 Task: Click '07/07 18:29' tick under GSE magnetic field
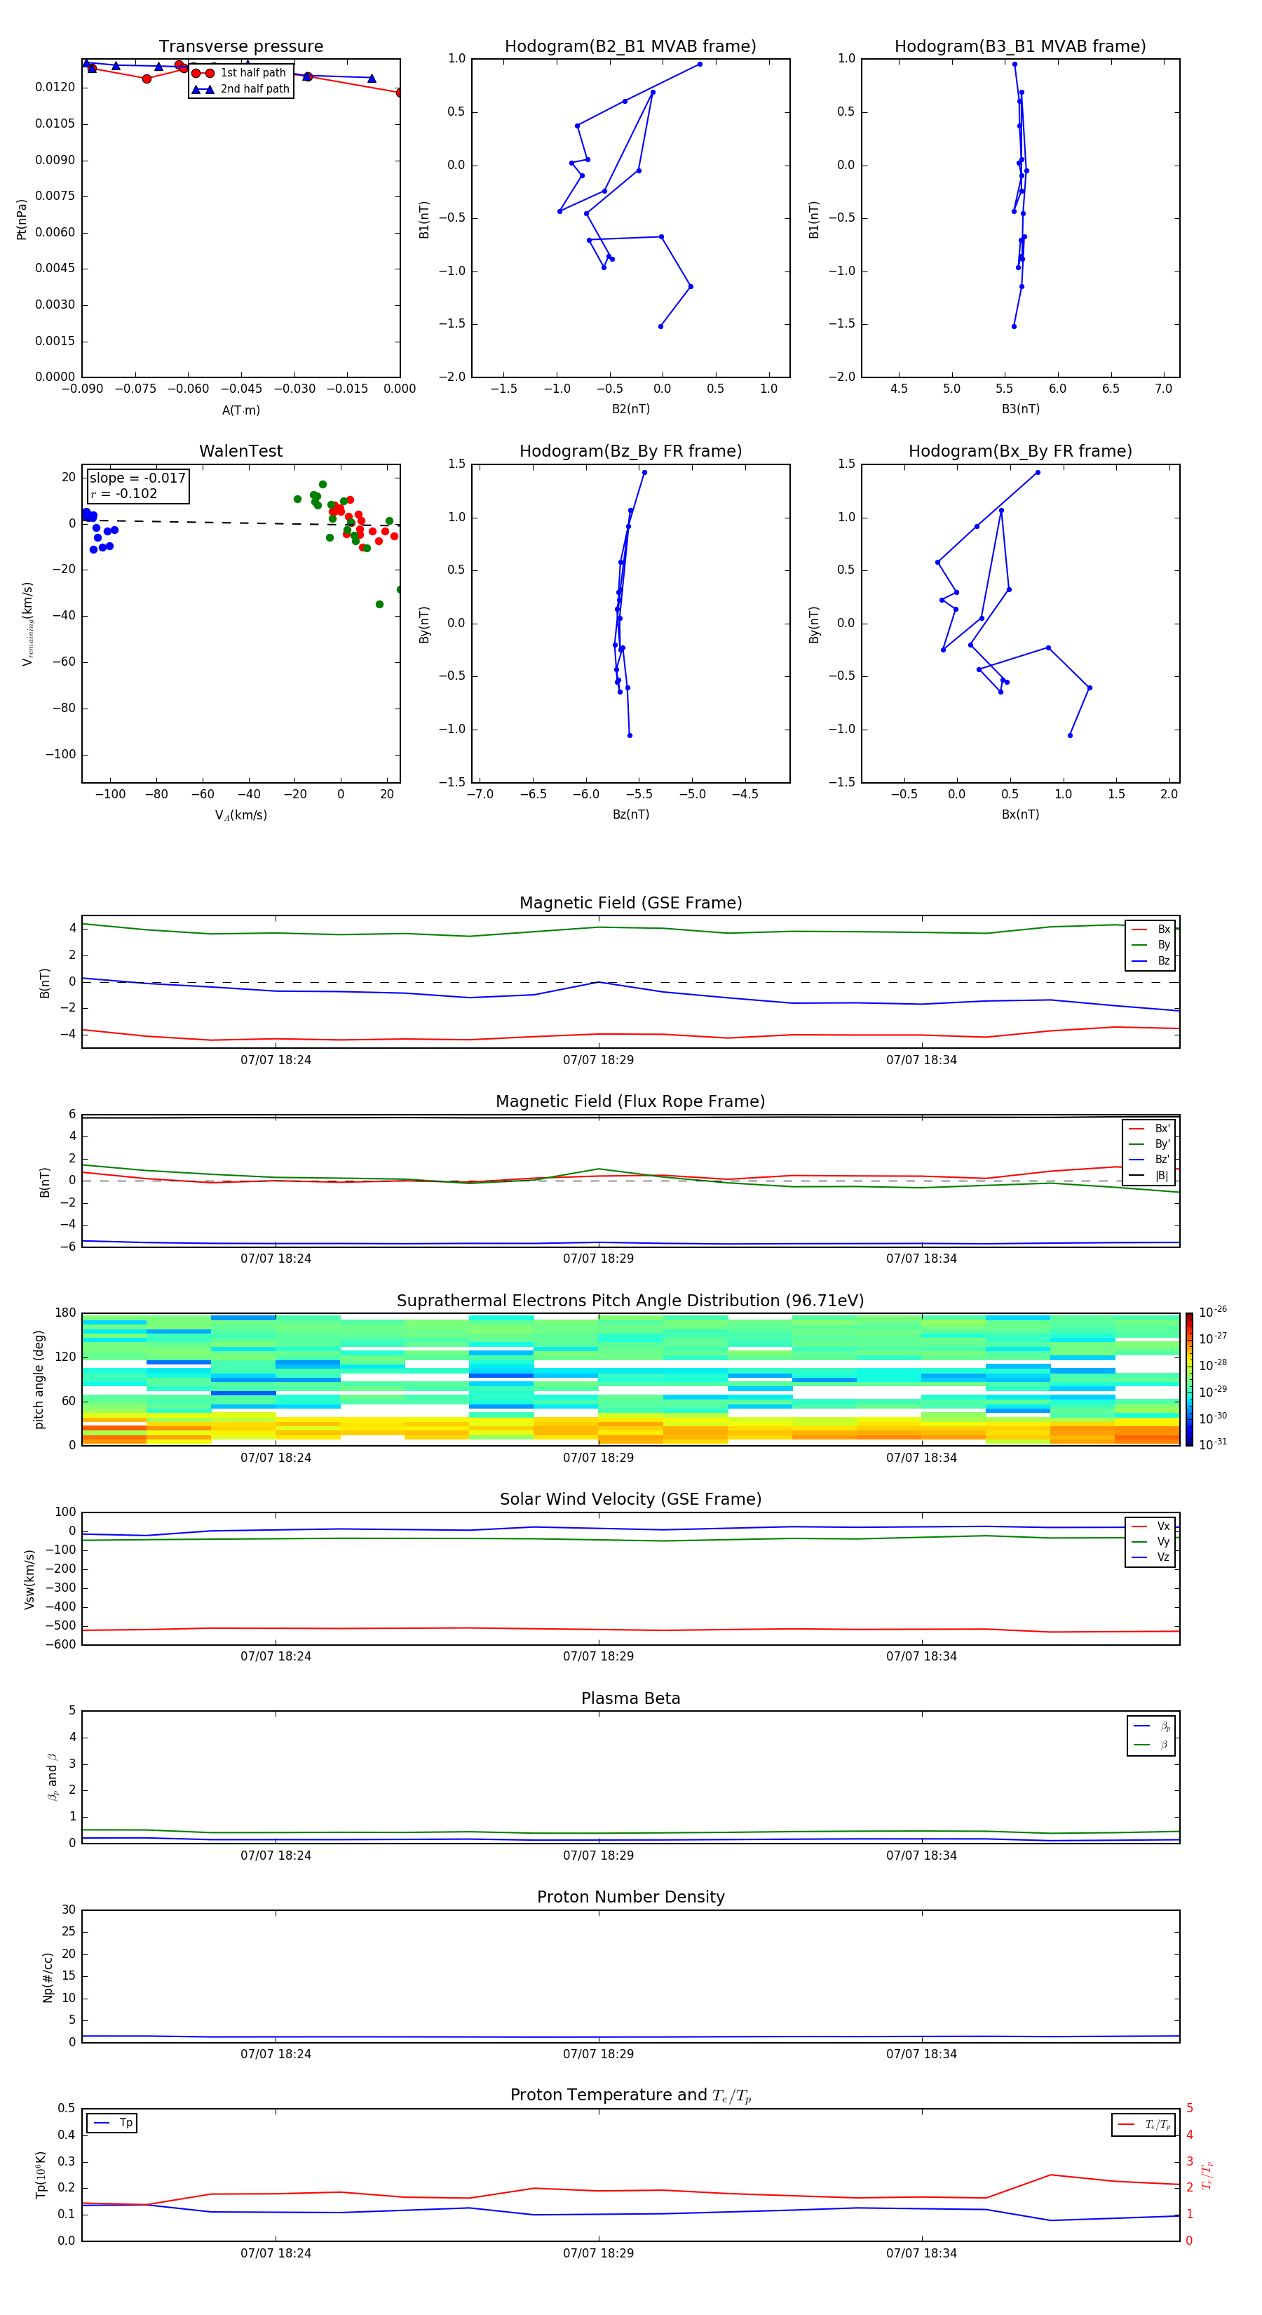(598, 1061)
